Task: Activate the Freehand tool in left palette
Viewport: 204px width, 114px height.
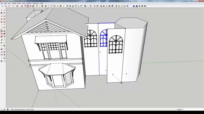Action: click(x=4, y=16)
